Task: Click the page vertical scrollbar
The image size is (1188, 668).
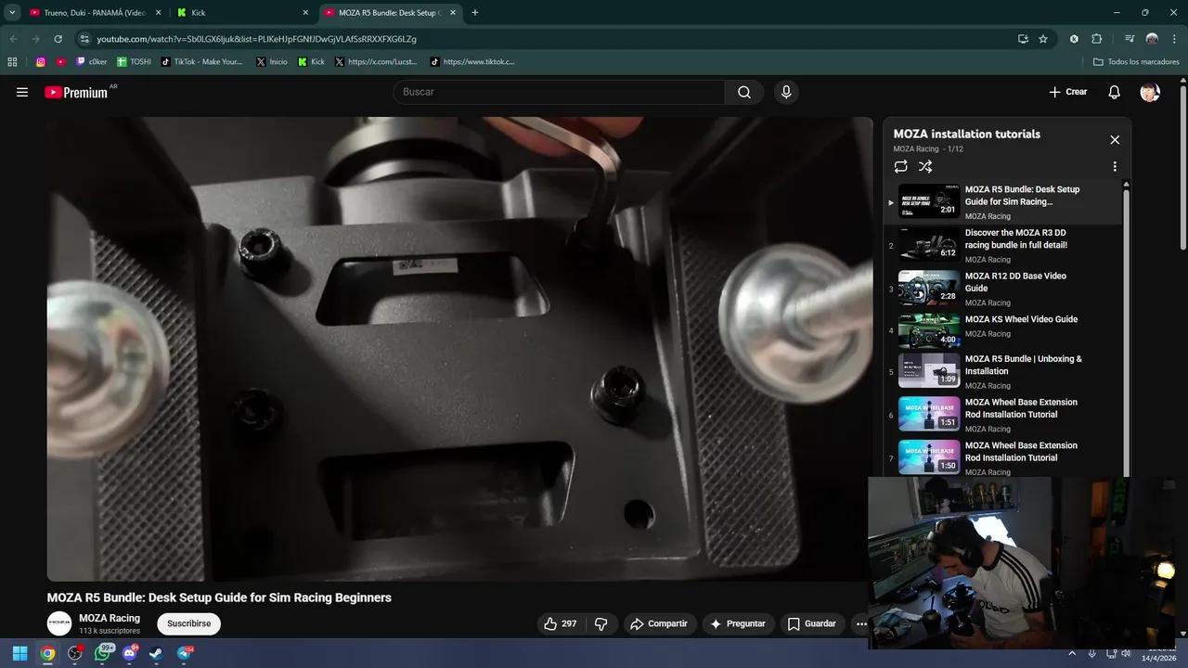Action: coord(1182,167)
